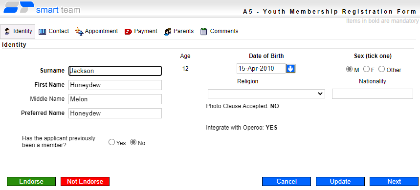Switch to the Contact tab

[54, 32]
